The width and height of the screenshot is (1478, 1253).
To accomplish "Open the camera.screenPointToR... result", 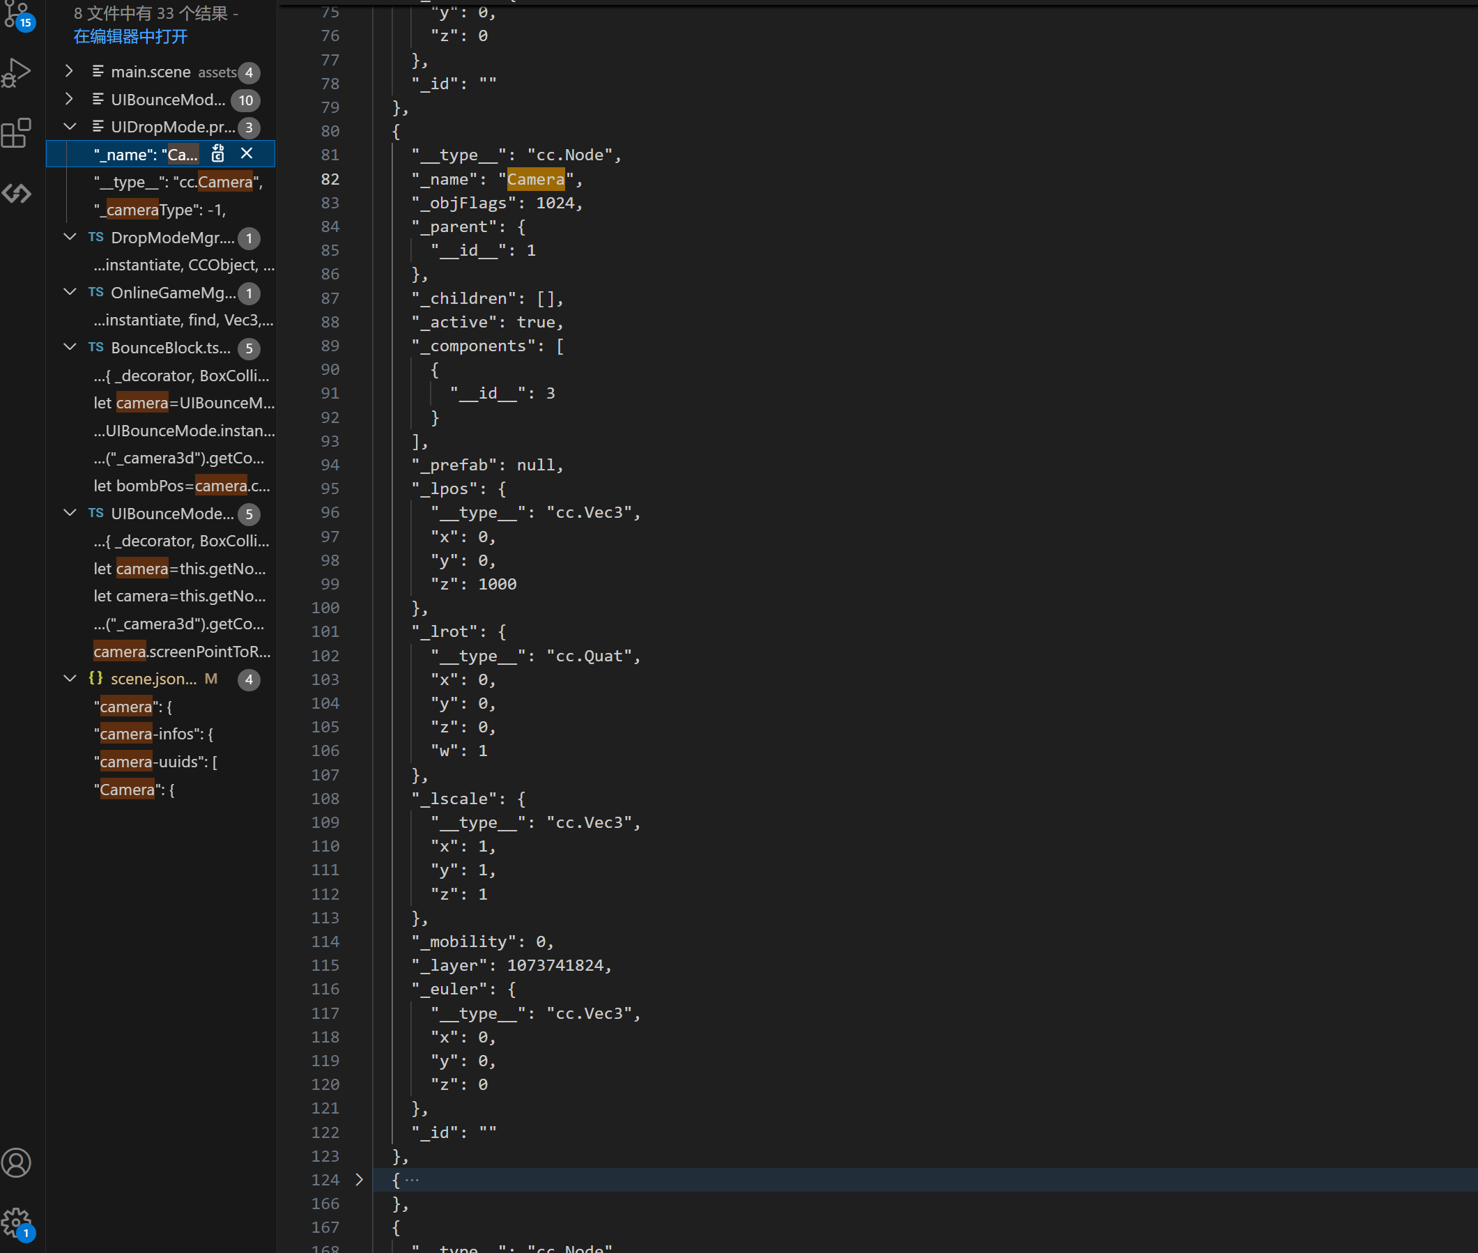I will [182, 652].
